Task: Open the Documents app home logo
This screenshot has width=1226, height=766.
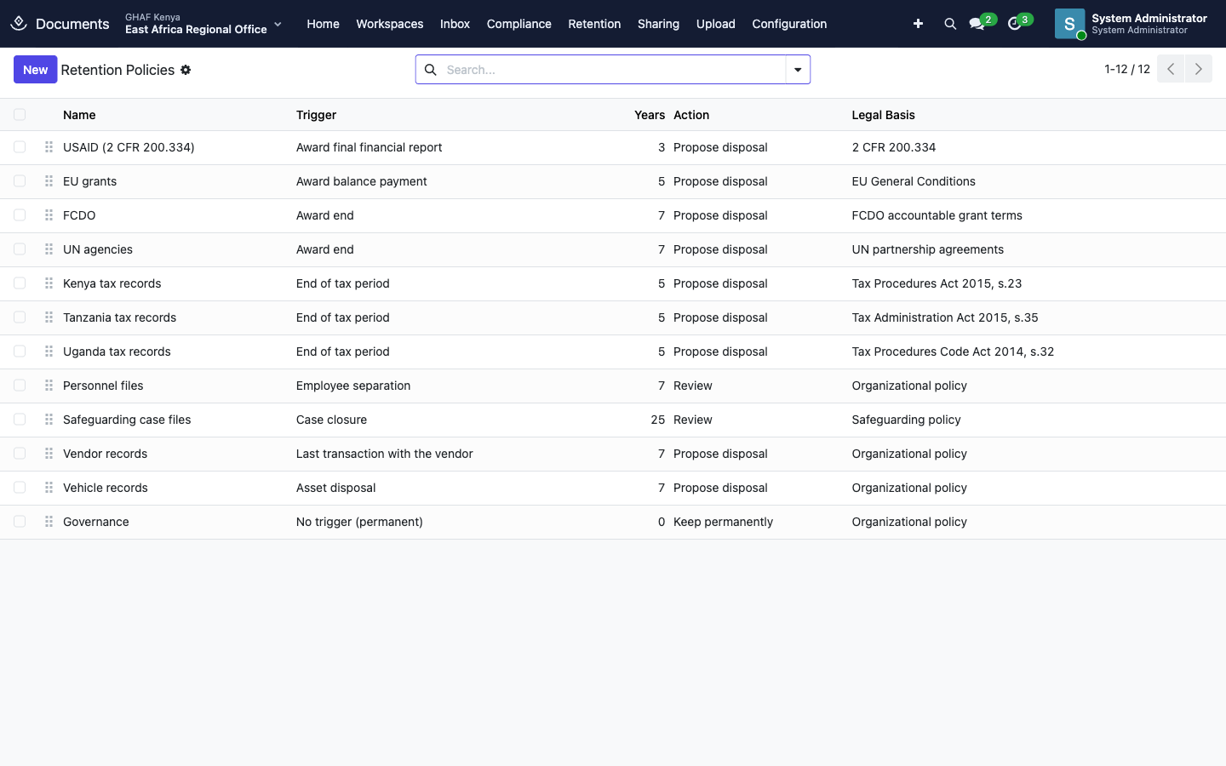Action: click(x=19, y=23)
